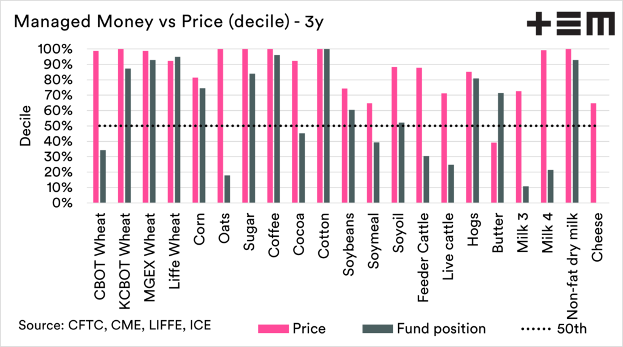Viewport: 623px width, 347px height.
Task: Click the Feeder Cattle axis label
Action: pyautogui.click(x=425, y=248)
